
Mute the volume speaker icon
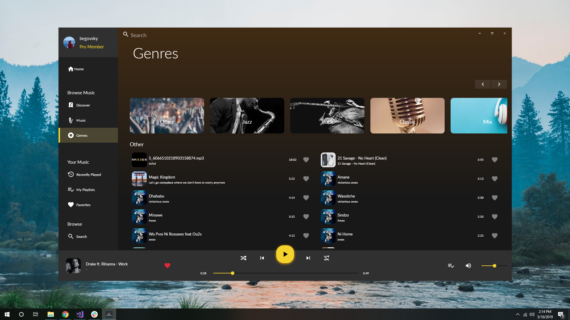point(468,265)
